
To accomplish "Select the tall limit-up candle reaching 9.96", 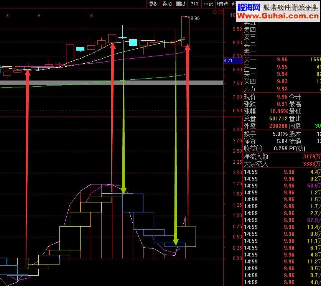I will 185,31.
